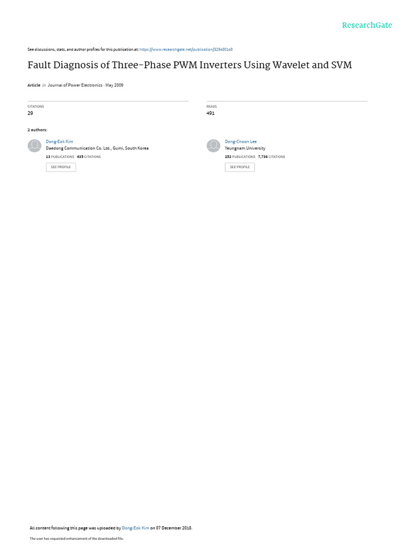
Task: Click 7,736 citations stat for Dong-Choon Lee
Action: [272, 157]
